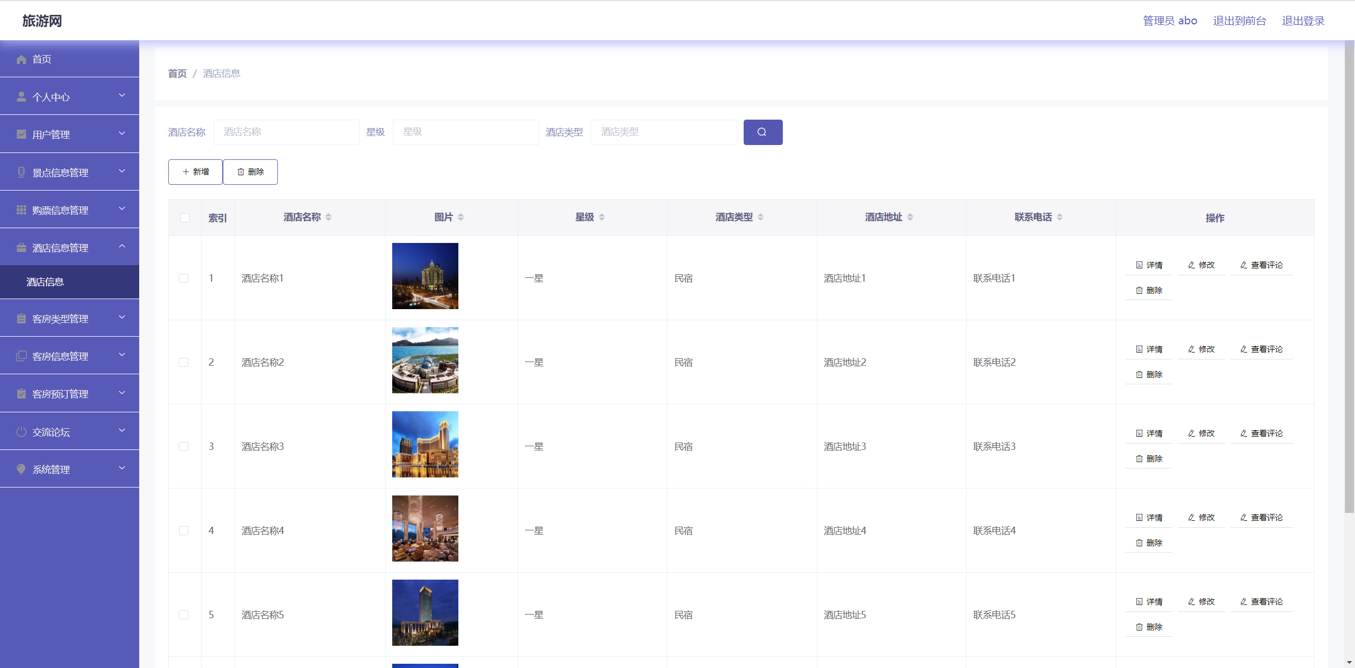The width and height of the screenshot is (1355, 668).
Task: Check the checkbox for row 酒店名称1
Action: (184, 278)
